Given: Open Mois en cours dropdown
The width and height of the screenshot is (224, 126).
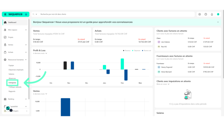Looking at the screenshot, I should click(x=163, y=84).
